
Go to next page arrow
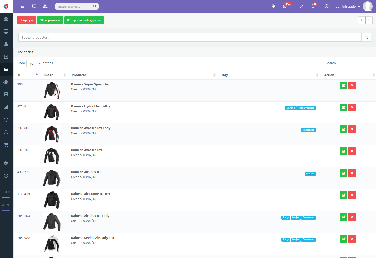coord(369,20)
